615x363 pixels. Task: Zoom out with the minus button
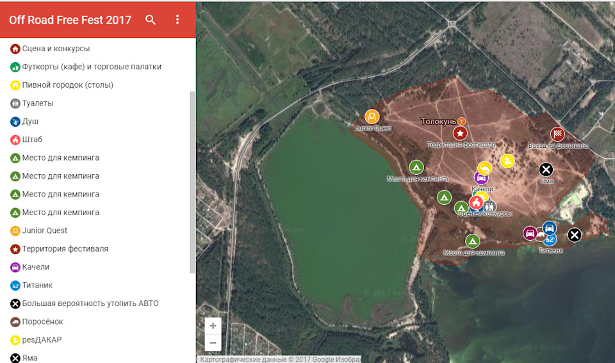(x=213, y=343)
